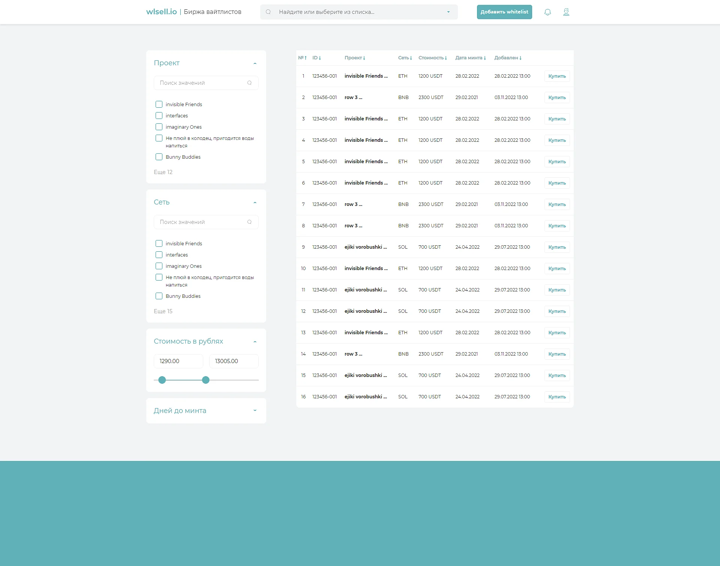Show Еще 12 more projects
Screen dimensions: 720x566
(x=163, y=172)
